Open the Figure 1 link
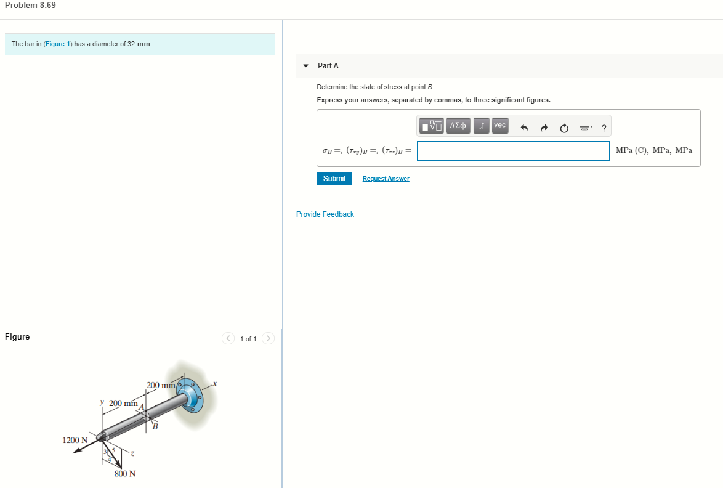Image resolution: width=723 pixels, height=488 pixels. [58, 44]
